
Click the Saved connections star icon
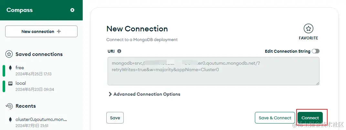pos(9,54)
